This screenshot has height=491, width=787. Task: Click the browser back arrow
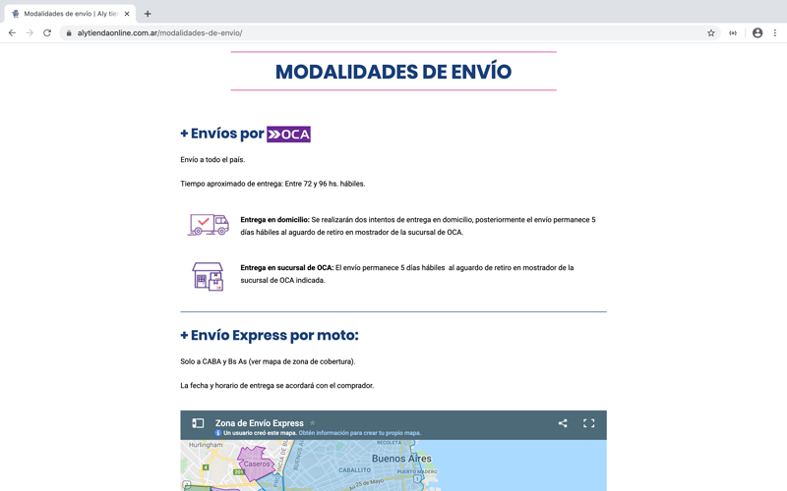[12, 32]
